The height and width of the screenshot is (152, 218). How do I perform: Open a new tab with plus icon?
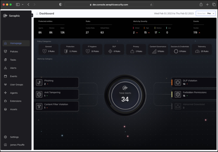(207, 4)
